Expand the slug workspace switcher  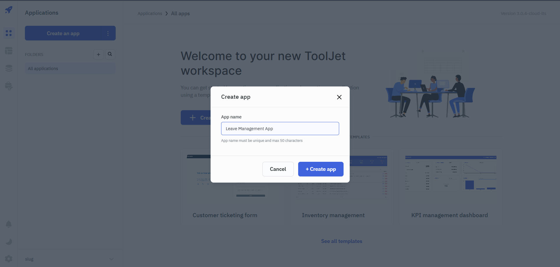tap(111, 259)
